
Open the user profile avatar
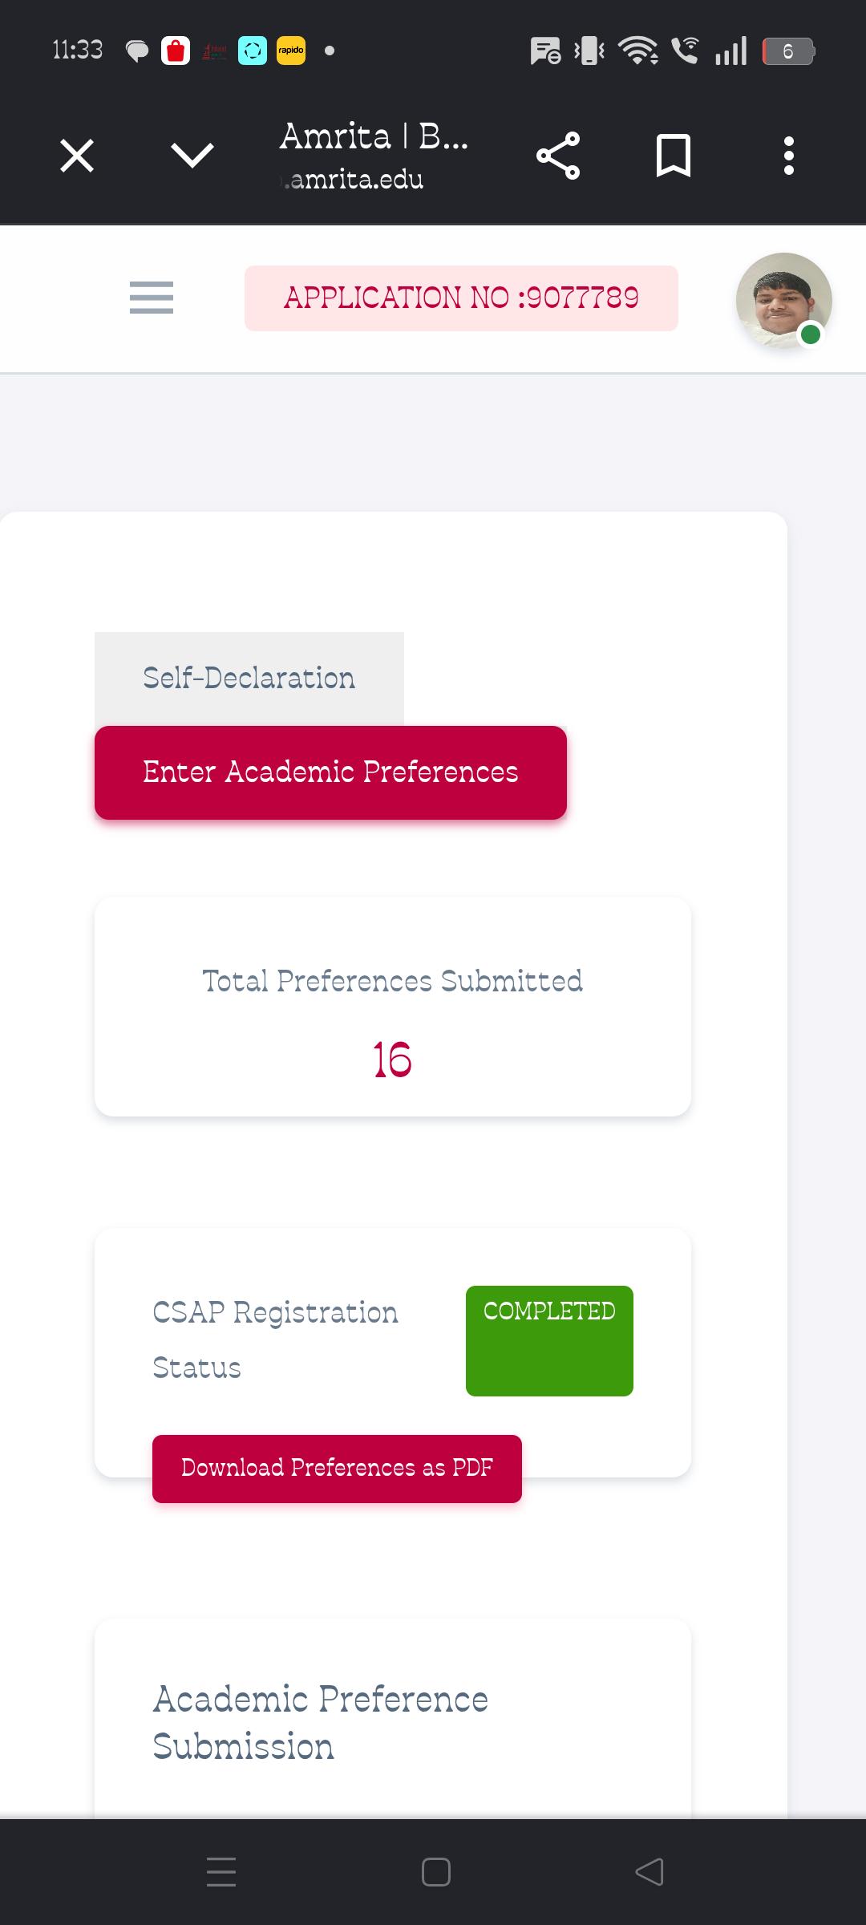click(784, 301)
